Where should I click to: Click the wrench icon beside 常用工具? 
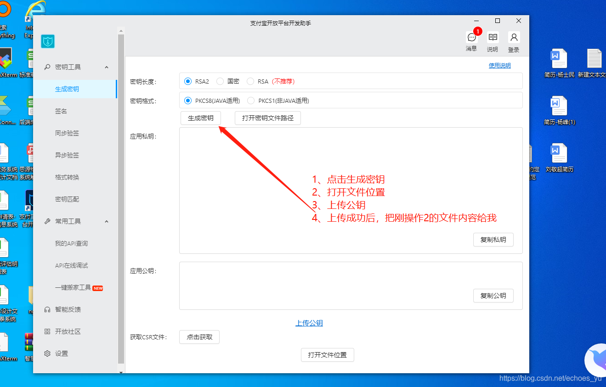click(47, 221)
